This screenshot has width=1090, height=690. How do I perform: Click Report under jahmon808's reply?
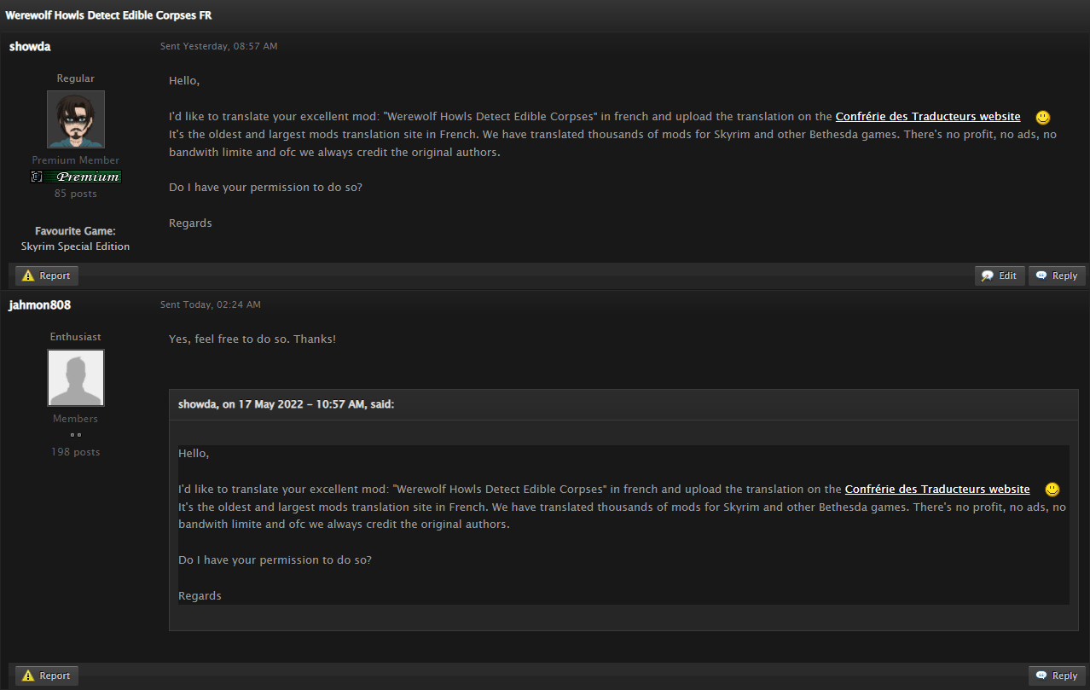[47, 676]
